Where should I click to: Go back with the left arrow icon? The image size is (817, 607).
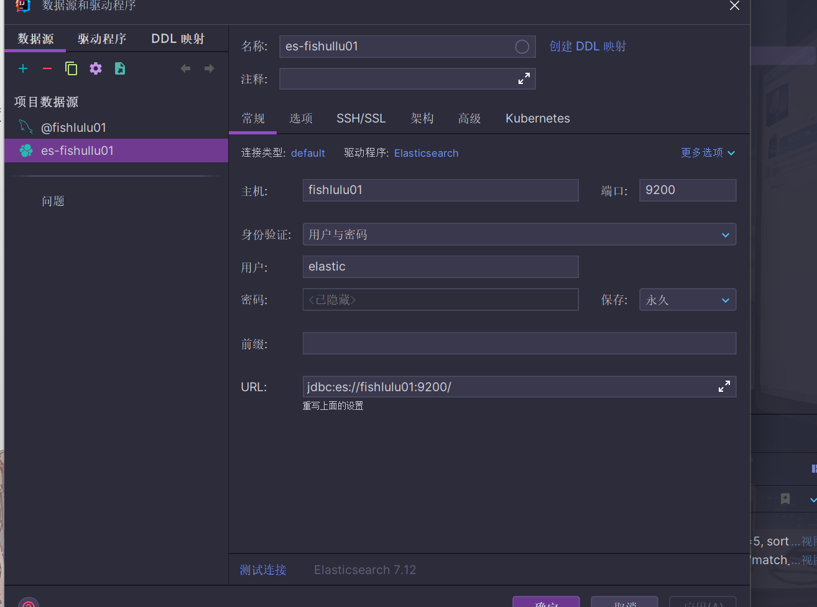point(185,68)
